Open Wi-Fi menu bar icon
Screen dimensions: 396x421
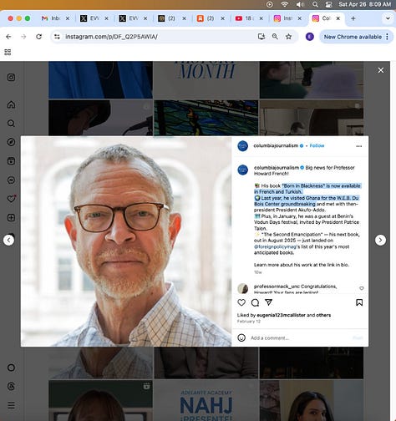pyautogui.click(x=285, y=4)
